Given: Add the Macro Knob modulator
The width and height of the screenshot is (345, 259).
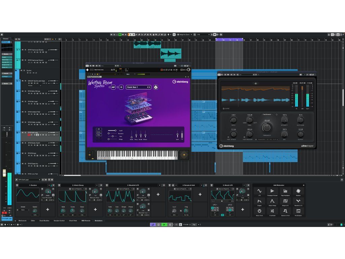Looking at the screenshot, I should click(259, 211).
